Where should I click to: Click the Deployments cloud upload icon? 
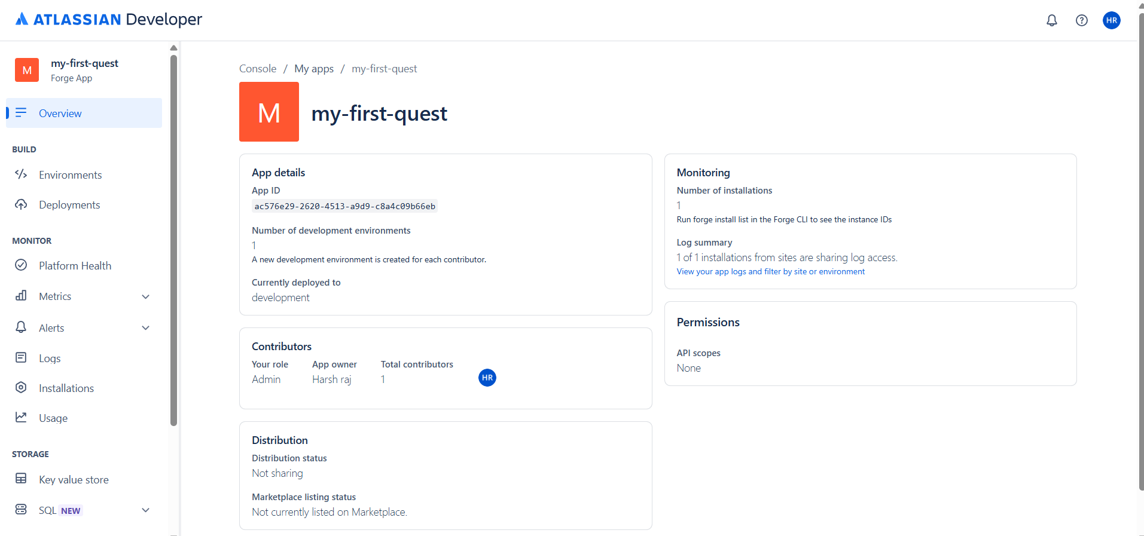point(21,204)
